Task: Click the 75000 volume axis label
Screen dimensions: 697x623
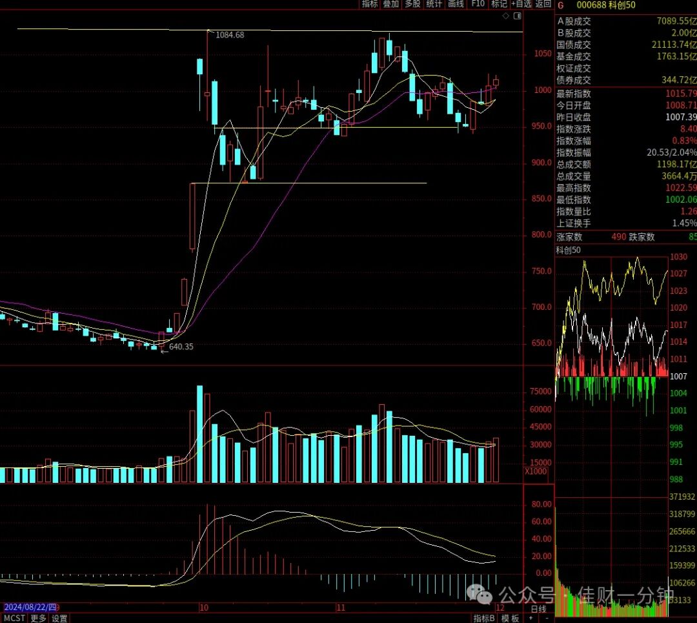Action: [x=541, y=392]
